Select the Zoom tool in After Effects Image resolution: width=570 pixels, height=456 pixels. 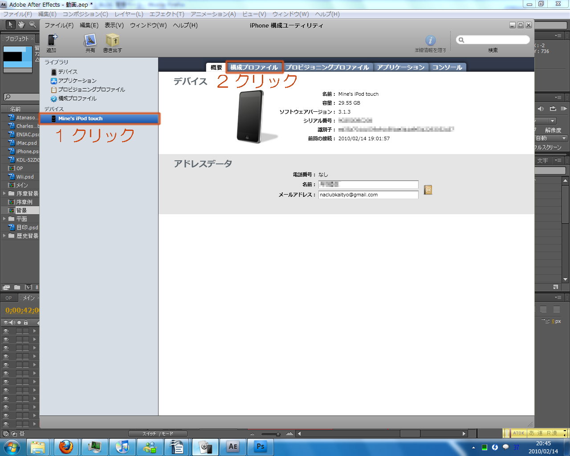(33, 24)
